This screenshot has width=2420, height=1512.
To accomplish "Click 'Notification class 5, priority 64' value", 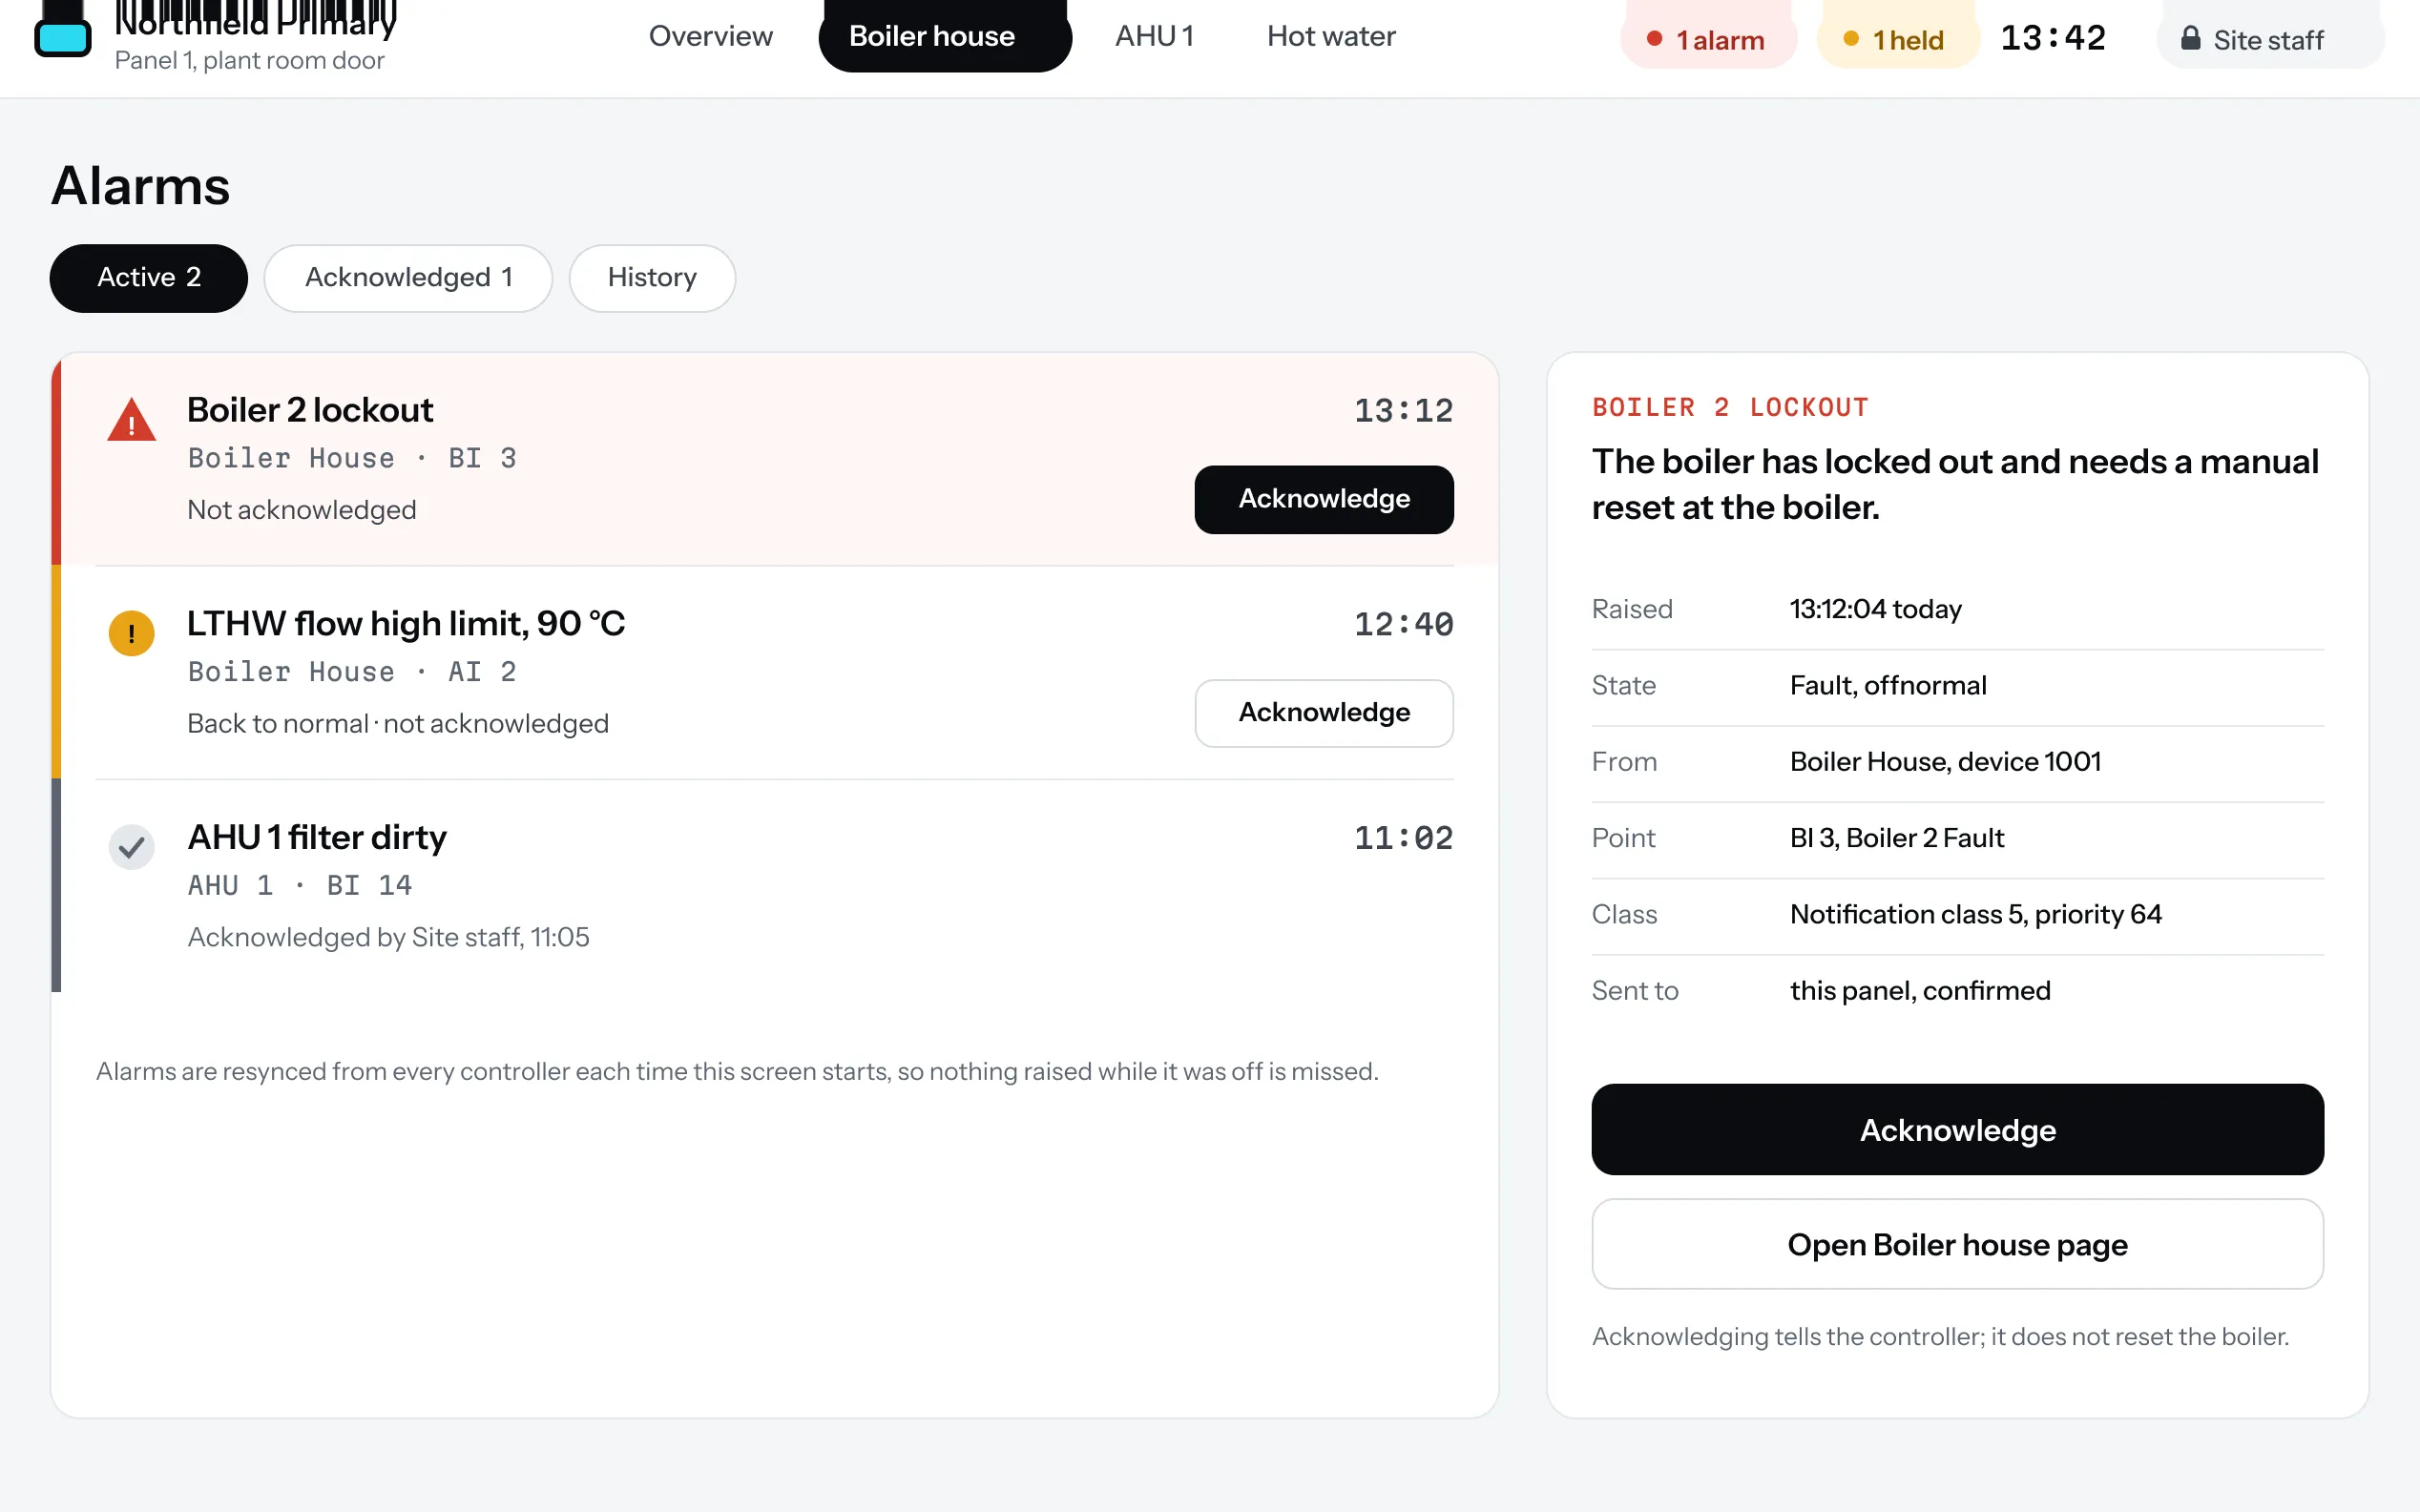I will (x=1975, y=915).
